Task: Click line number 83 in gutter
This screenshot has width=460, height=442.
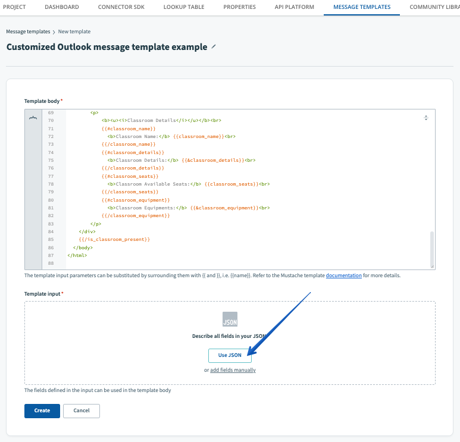Action: (51, 224)
